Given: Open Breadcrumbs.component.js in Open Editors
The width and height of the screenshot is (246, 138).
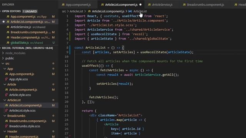Looking at the screenshot, I should point(29,32).
